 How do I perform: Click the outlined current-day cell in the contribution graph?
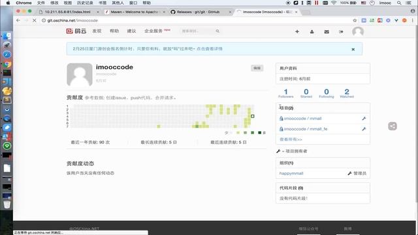(253, 116)
